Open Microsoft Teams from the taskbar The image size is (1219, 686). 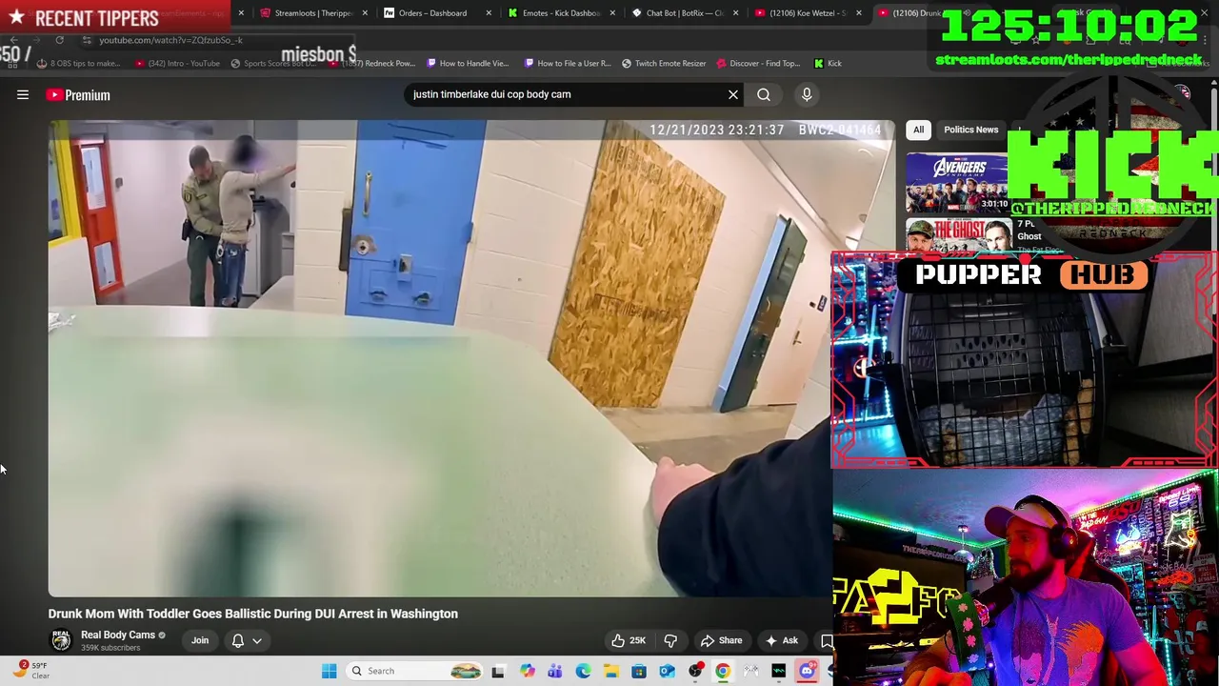coord(554,671)
